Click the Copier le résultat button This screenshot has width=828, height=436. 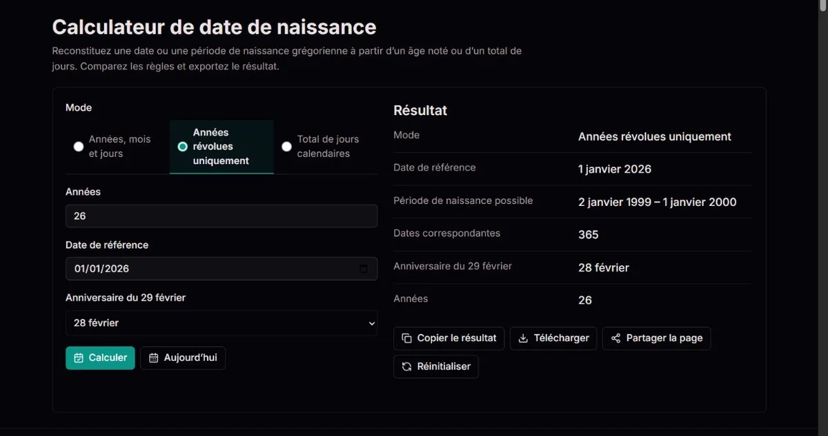tap(449, 338)
